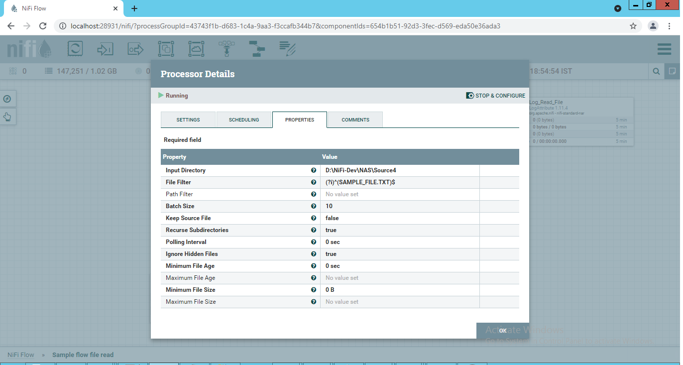683x365 pixels.
Task: Open the NiFi Flow breadcrumb link
Action: coord(20,355)
